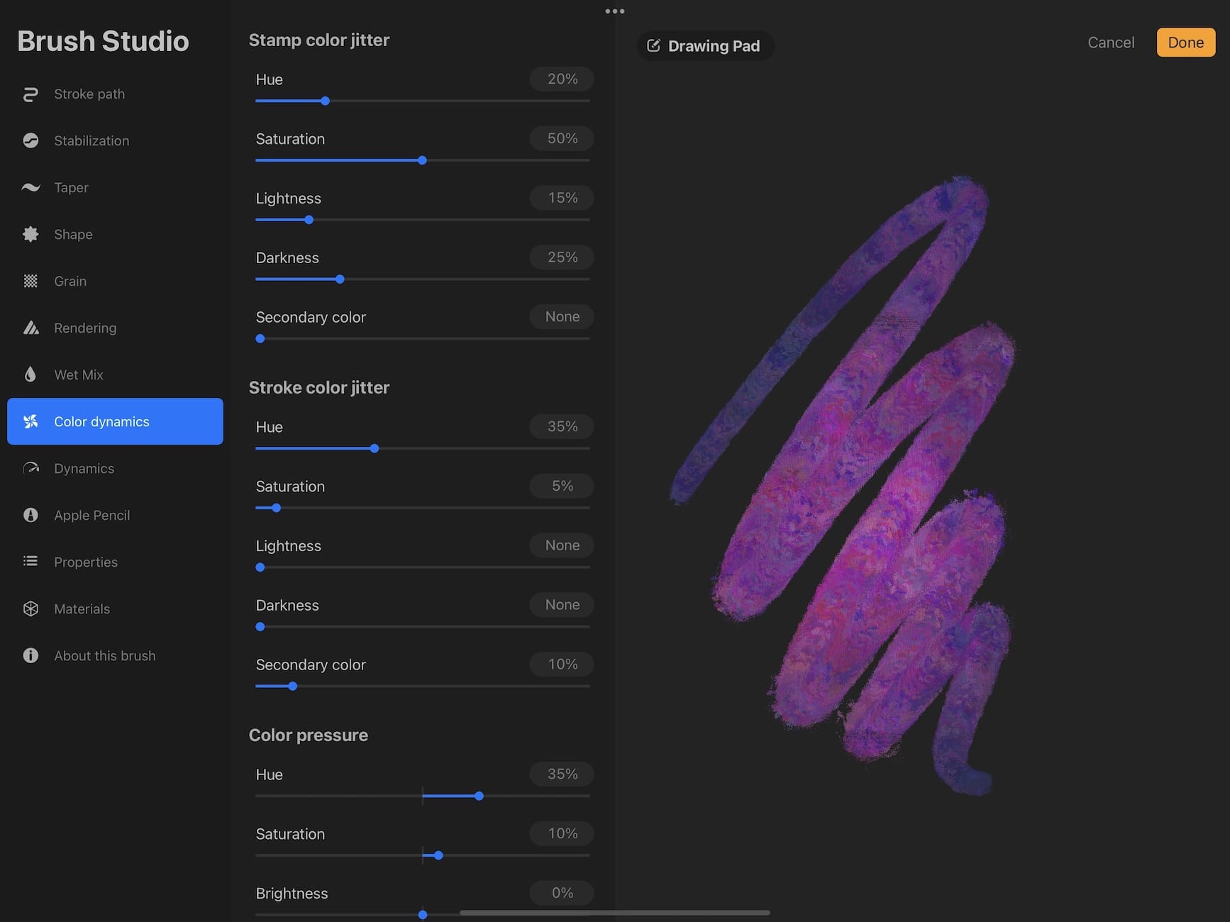Edit stamp jitter Lightness value 15%

tap(562, 199)
